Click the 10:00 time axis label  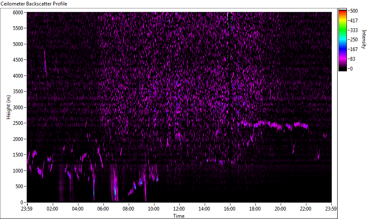(154, 209)
